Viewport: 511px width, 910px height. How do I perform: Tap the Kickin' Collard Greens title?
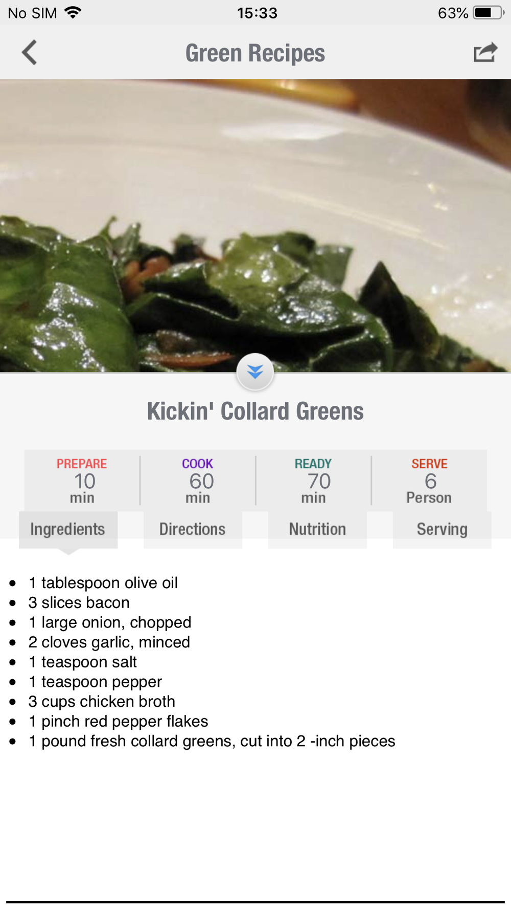[x=255, y=411]
